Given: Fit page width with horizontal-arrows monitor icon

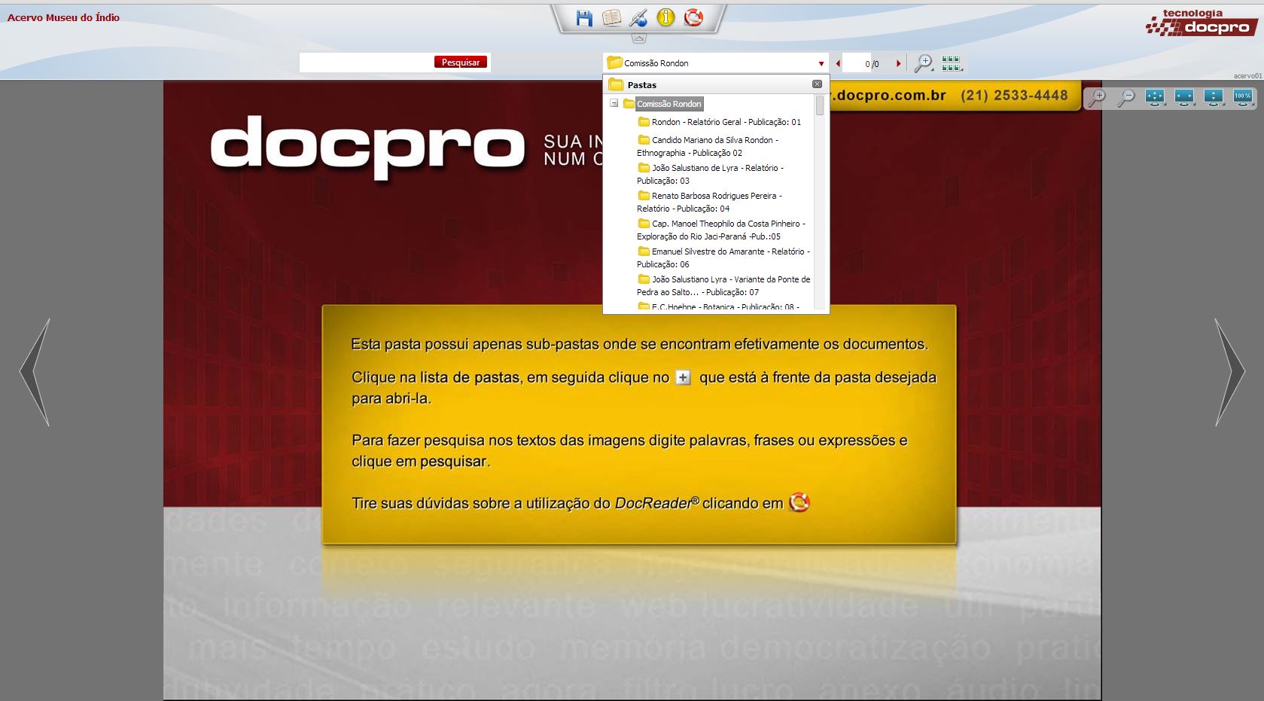Looking at the screenshot, I should coord(1184,98).
